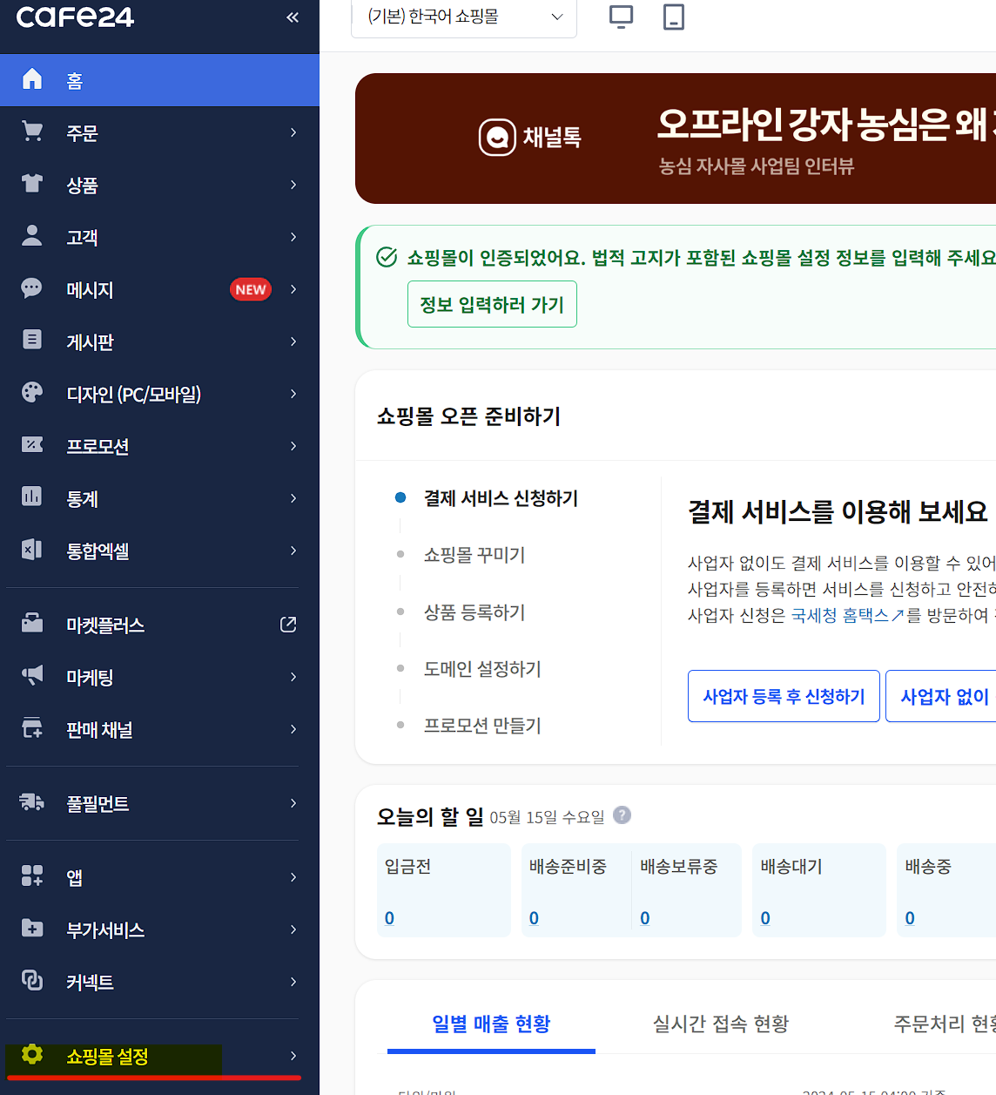Expand 주문 menu chevron
The height and width of the screenshot is (1095, 996).
click(x=293, y=132)
